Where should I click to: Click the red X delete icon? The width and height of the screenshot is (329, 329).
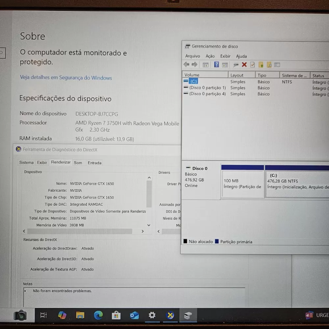click(x=244, y=64)
